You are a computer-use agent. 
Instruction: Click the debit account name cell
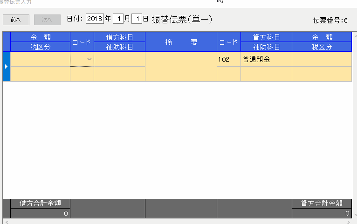pos(119,59)
